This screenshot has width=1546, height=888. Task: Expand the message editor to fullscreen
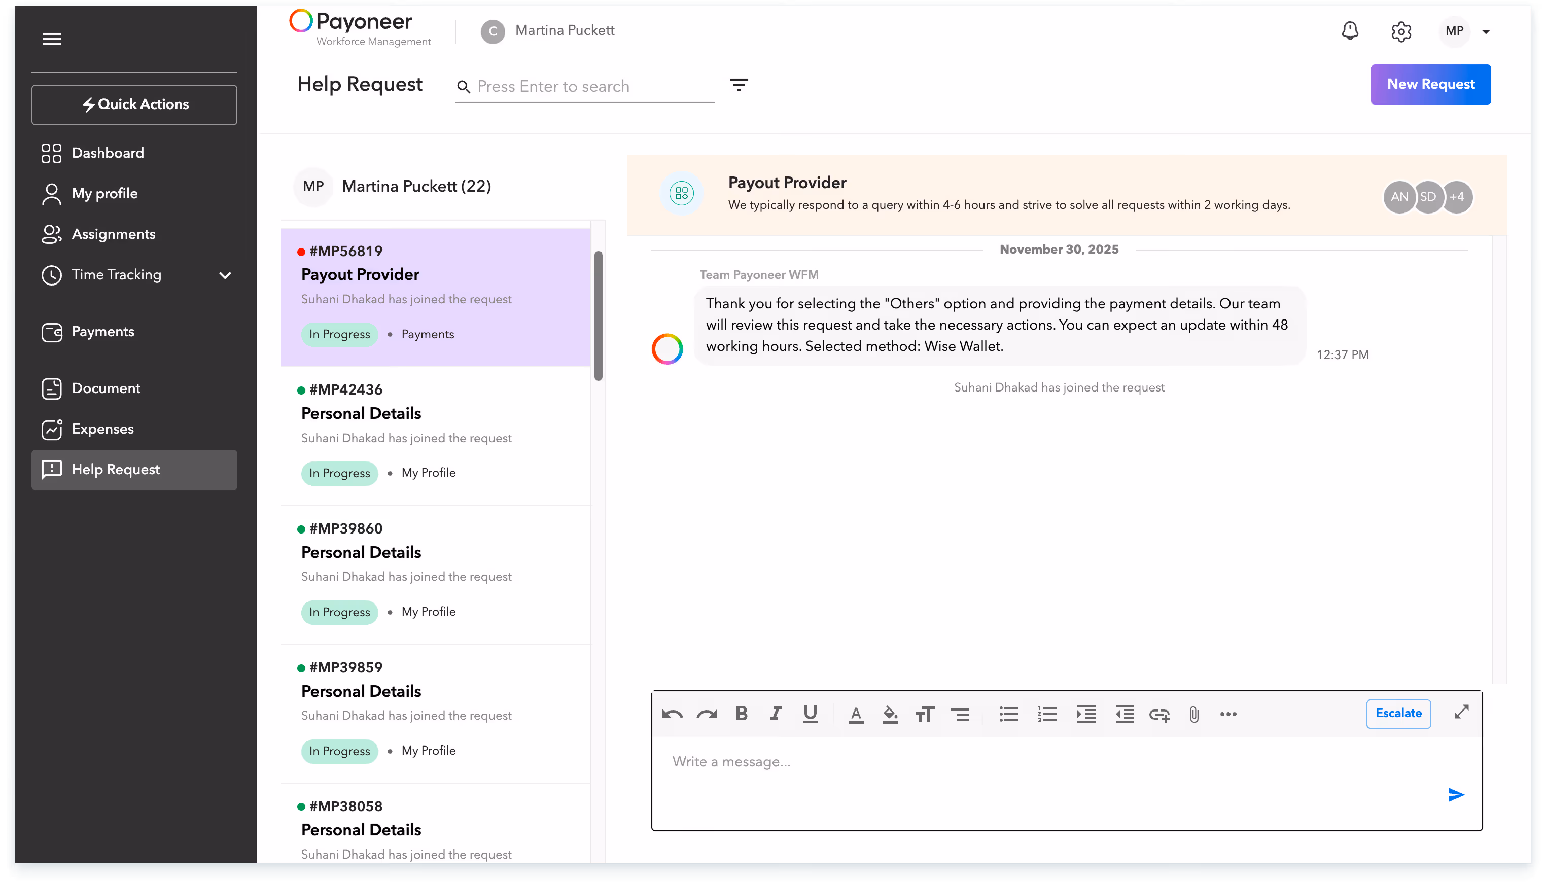pyautogui.click(x=1461, y=712)
